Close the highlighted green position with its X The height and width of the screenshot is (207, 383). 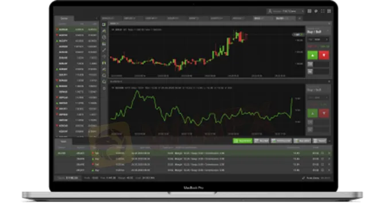click(x=329, y=153)
